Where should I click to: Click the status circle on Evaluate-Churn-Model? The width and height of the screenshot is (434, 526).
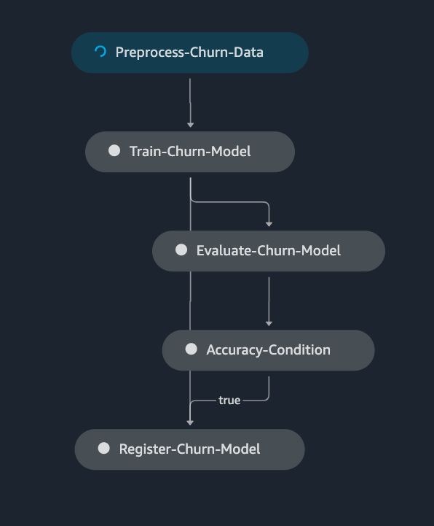pyautogui.click(x=181, y=250)
